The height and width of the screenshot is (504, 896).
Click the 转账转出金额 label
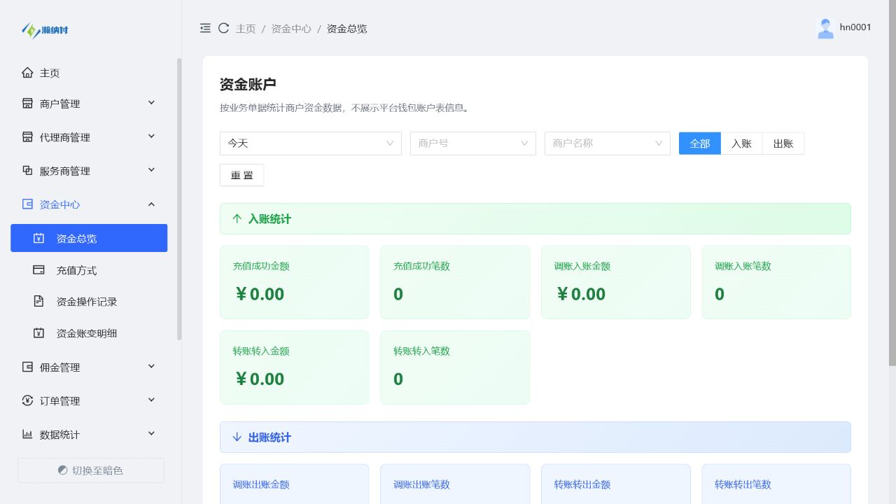(x=582, y=484)
